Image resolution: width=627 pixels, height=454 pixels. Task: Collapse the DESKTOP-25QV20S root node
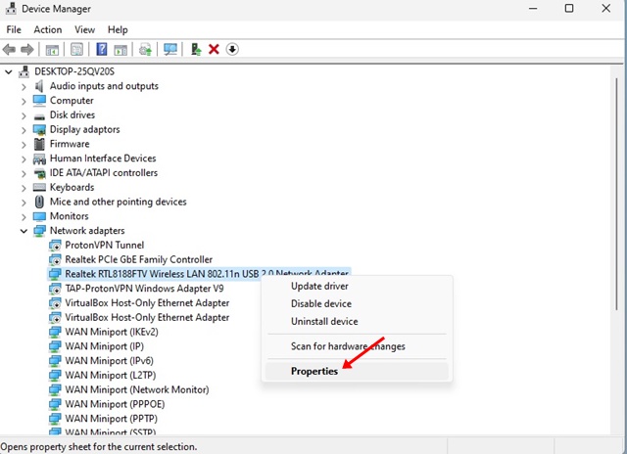tap(9, 71)
